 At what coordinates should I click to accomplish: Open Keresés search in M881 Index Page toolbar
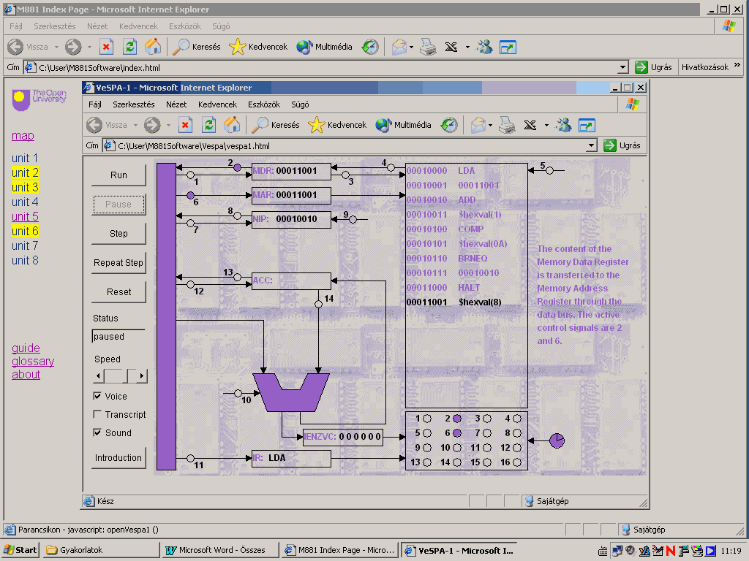click(x=196, y=47)
